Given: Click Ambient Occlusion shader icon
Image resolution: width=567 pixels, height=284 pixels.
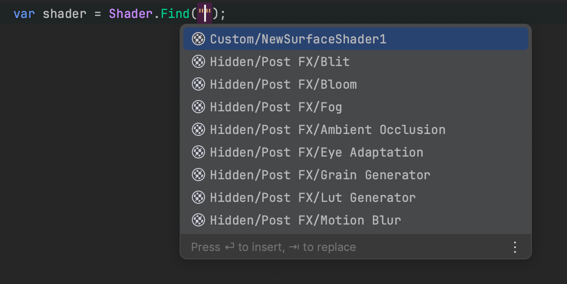Looking at the screenshot, I should click(x=198, y=130).
